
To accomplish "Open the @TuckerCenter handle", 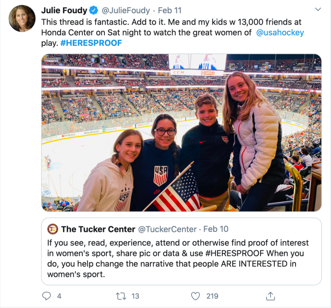I will (x=167, y=229).
